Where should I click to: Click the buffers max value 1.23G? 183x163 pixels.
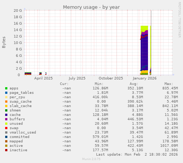pos(172,119)
